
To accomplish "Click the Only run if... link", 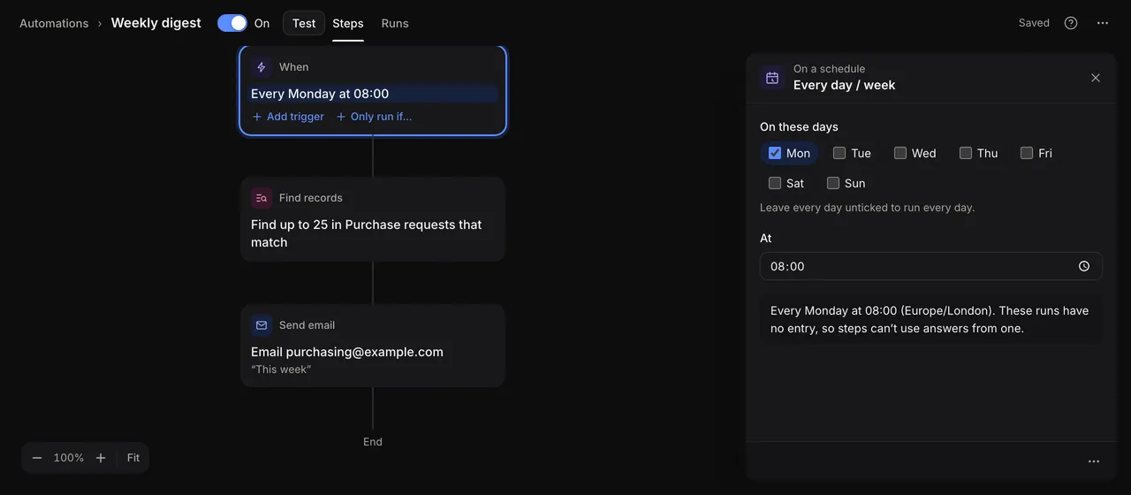I will pyautogui.click(x=374, y=117).
